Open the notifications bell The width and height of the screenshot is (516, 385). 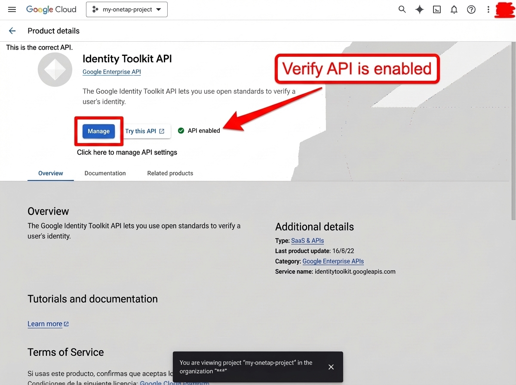[x=454, y=9]
